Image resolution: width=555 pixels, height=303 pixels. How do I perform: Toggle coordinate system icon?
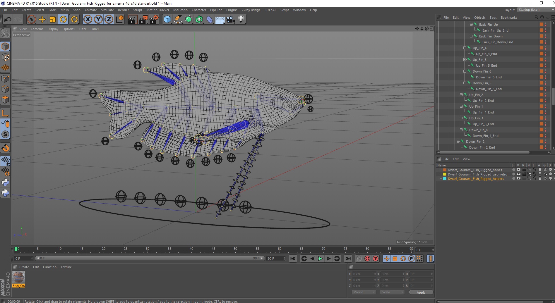(119, 20)
